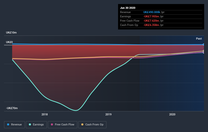The width and height of the screenshot is (208, 132).
Task: Click the blue Revenue endpoint marker
Action: (204, 45)
